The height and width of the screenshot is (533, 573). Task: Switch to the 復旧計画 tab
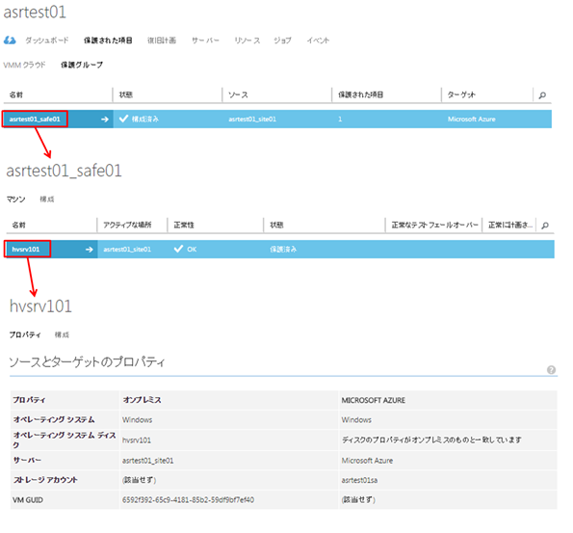click(x=162, y=40)
